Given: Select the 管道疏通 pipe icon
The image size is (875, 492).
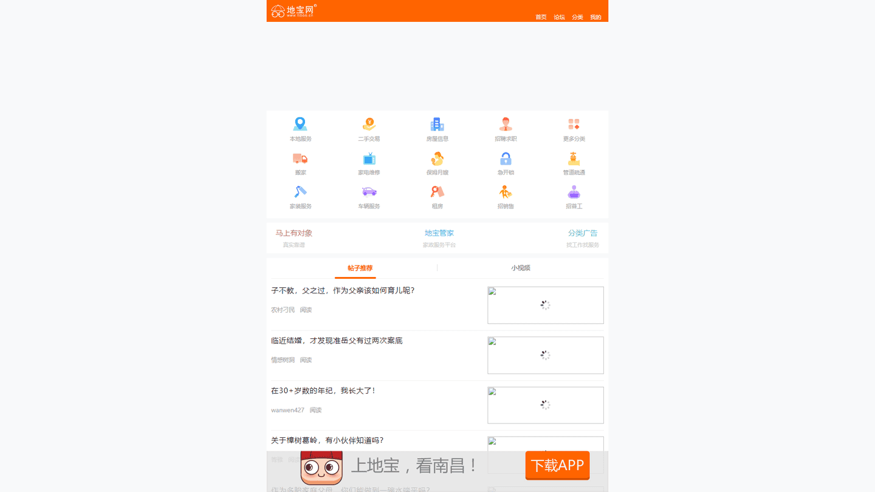Looking at the screenshot, I should click(x=574, y=159).
